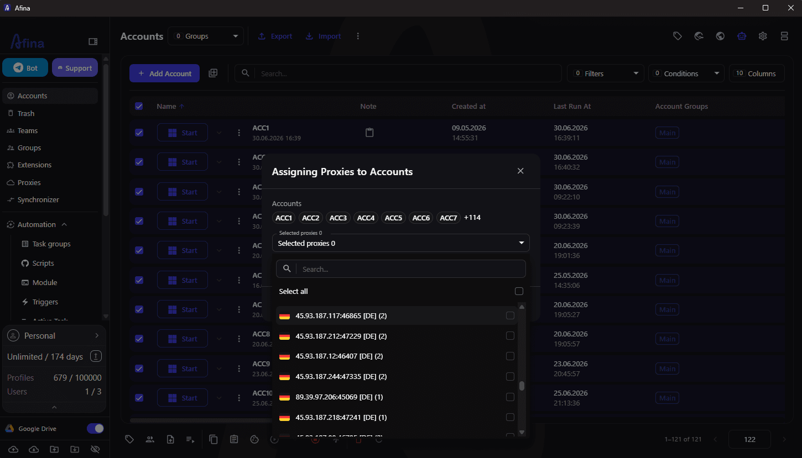Tick the Select all checkbox in proxy list
This screenshot has height=458, width=802.
coord(519,291)
